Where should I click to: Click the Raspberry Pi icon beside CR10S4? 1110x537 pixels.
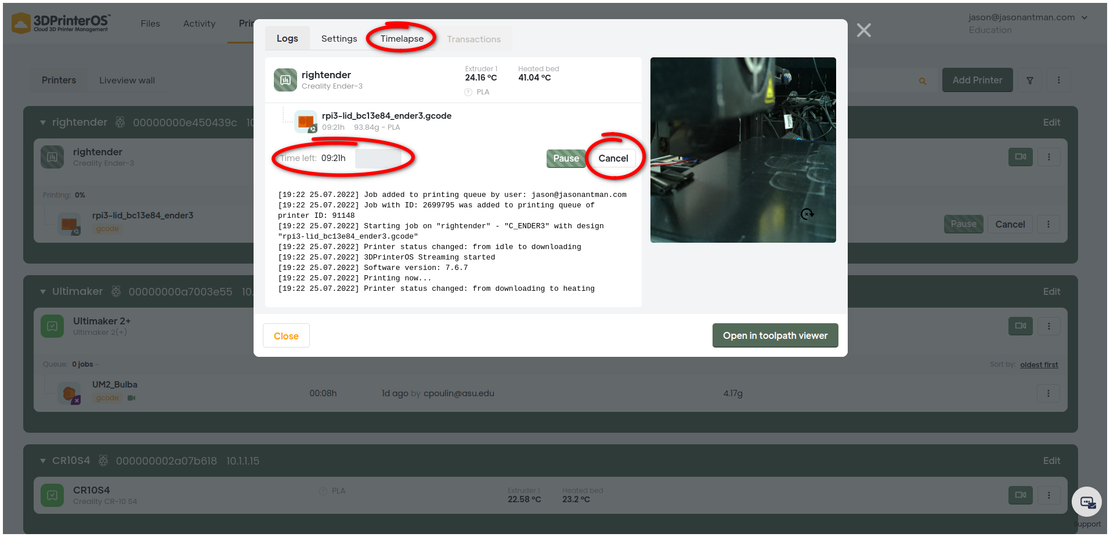click(x=103, y=461)
